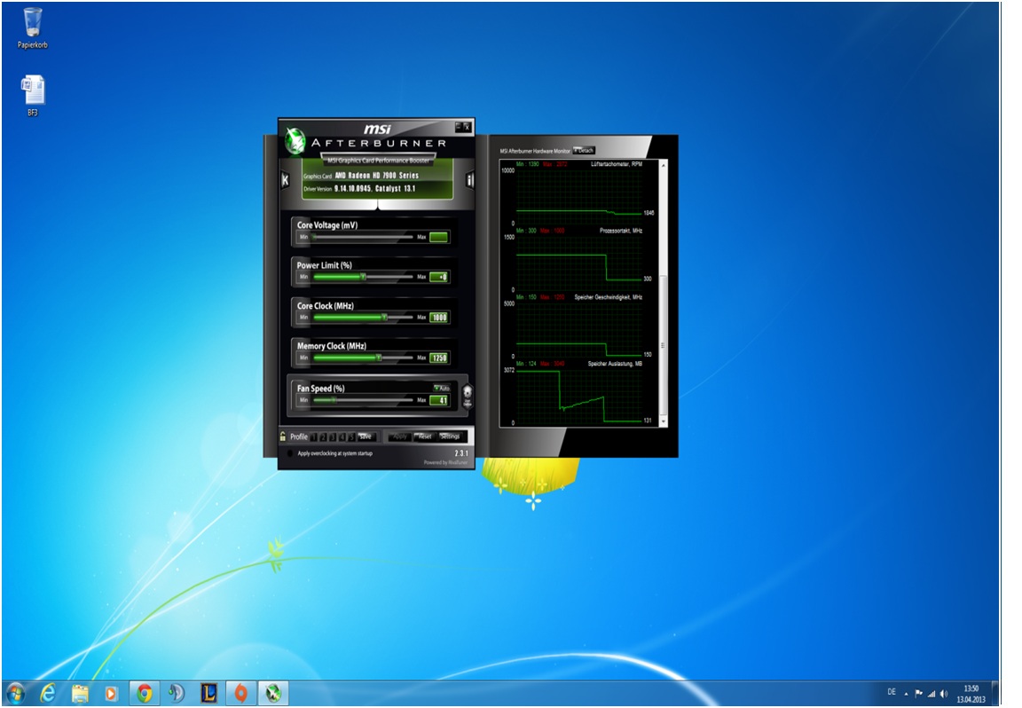This screenshot has width=1022, height=708.
Task: Switch to MSI Afterburner taskbar icon
Action: [273, 693]
